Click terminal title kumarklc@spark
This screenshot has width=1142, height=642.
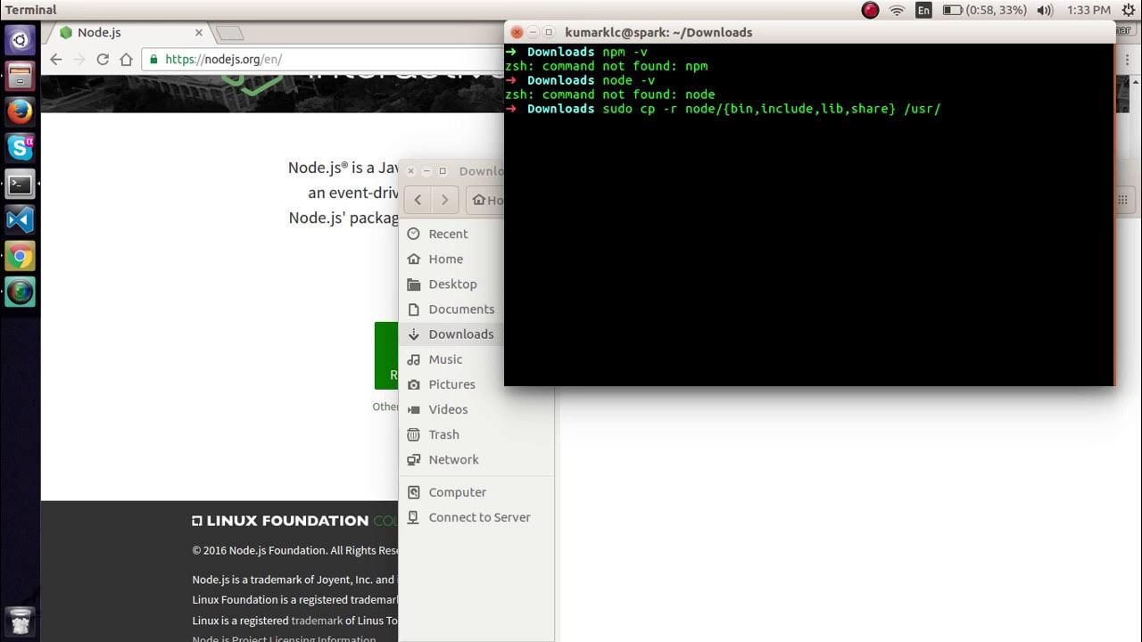click(658, 32)
